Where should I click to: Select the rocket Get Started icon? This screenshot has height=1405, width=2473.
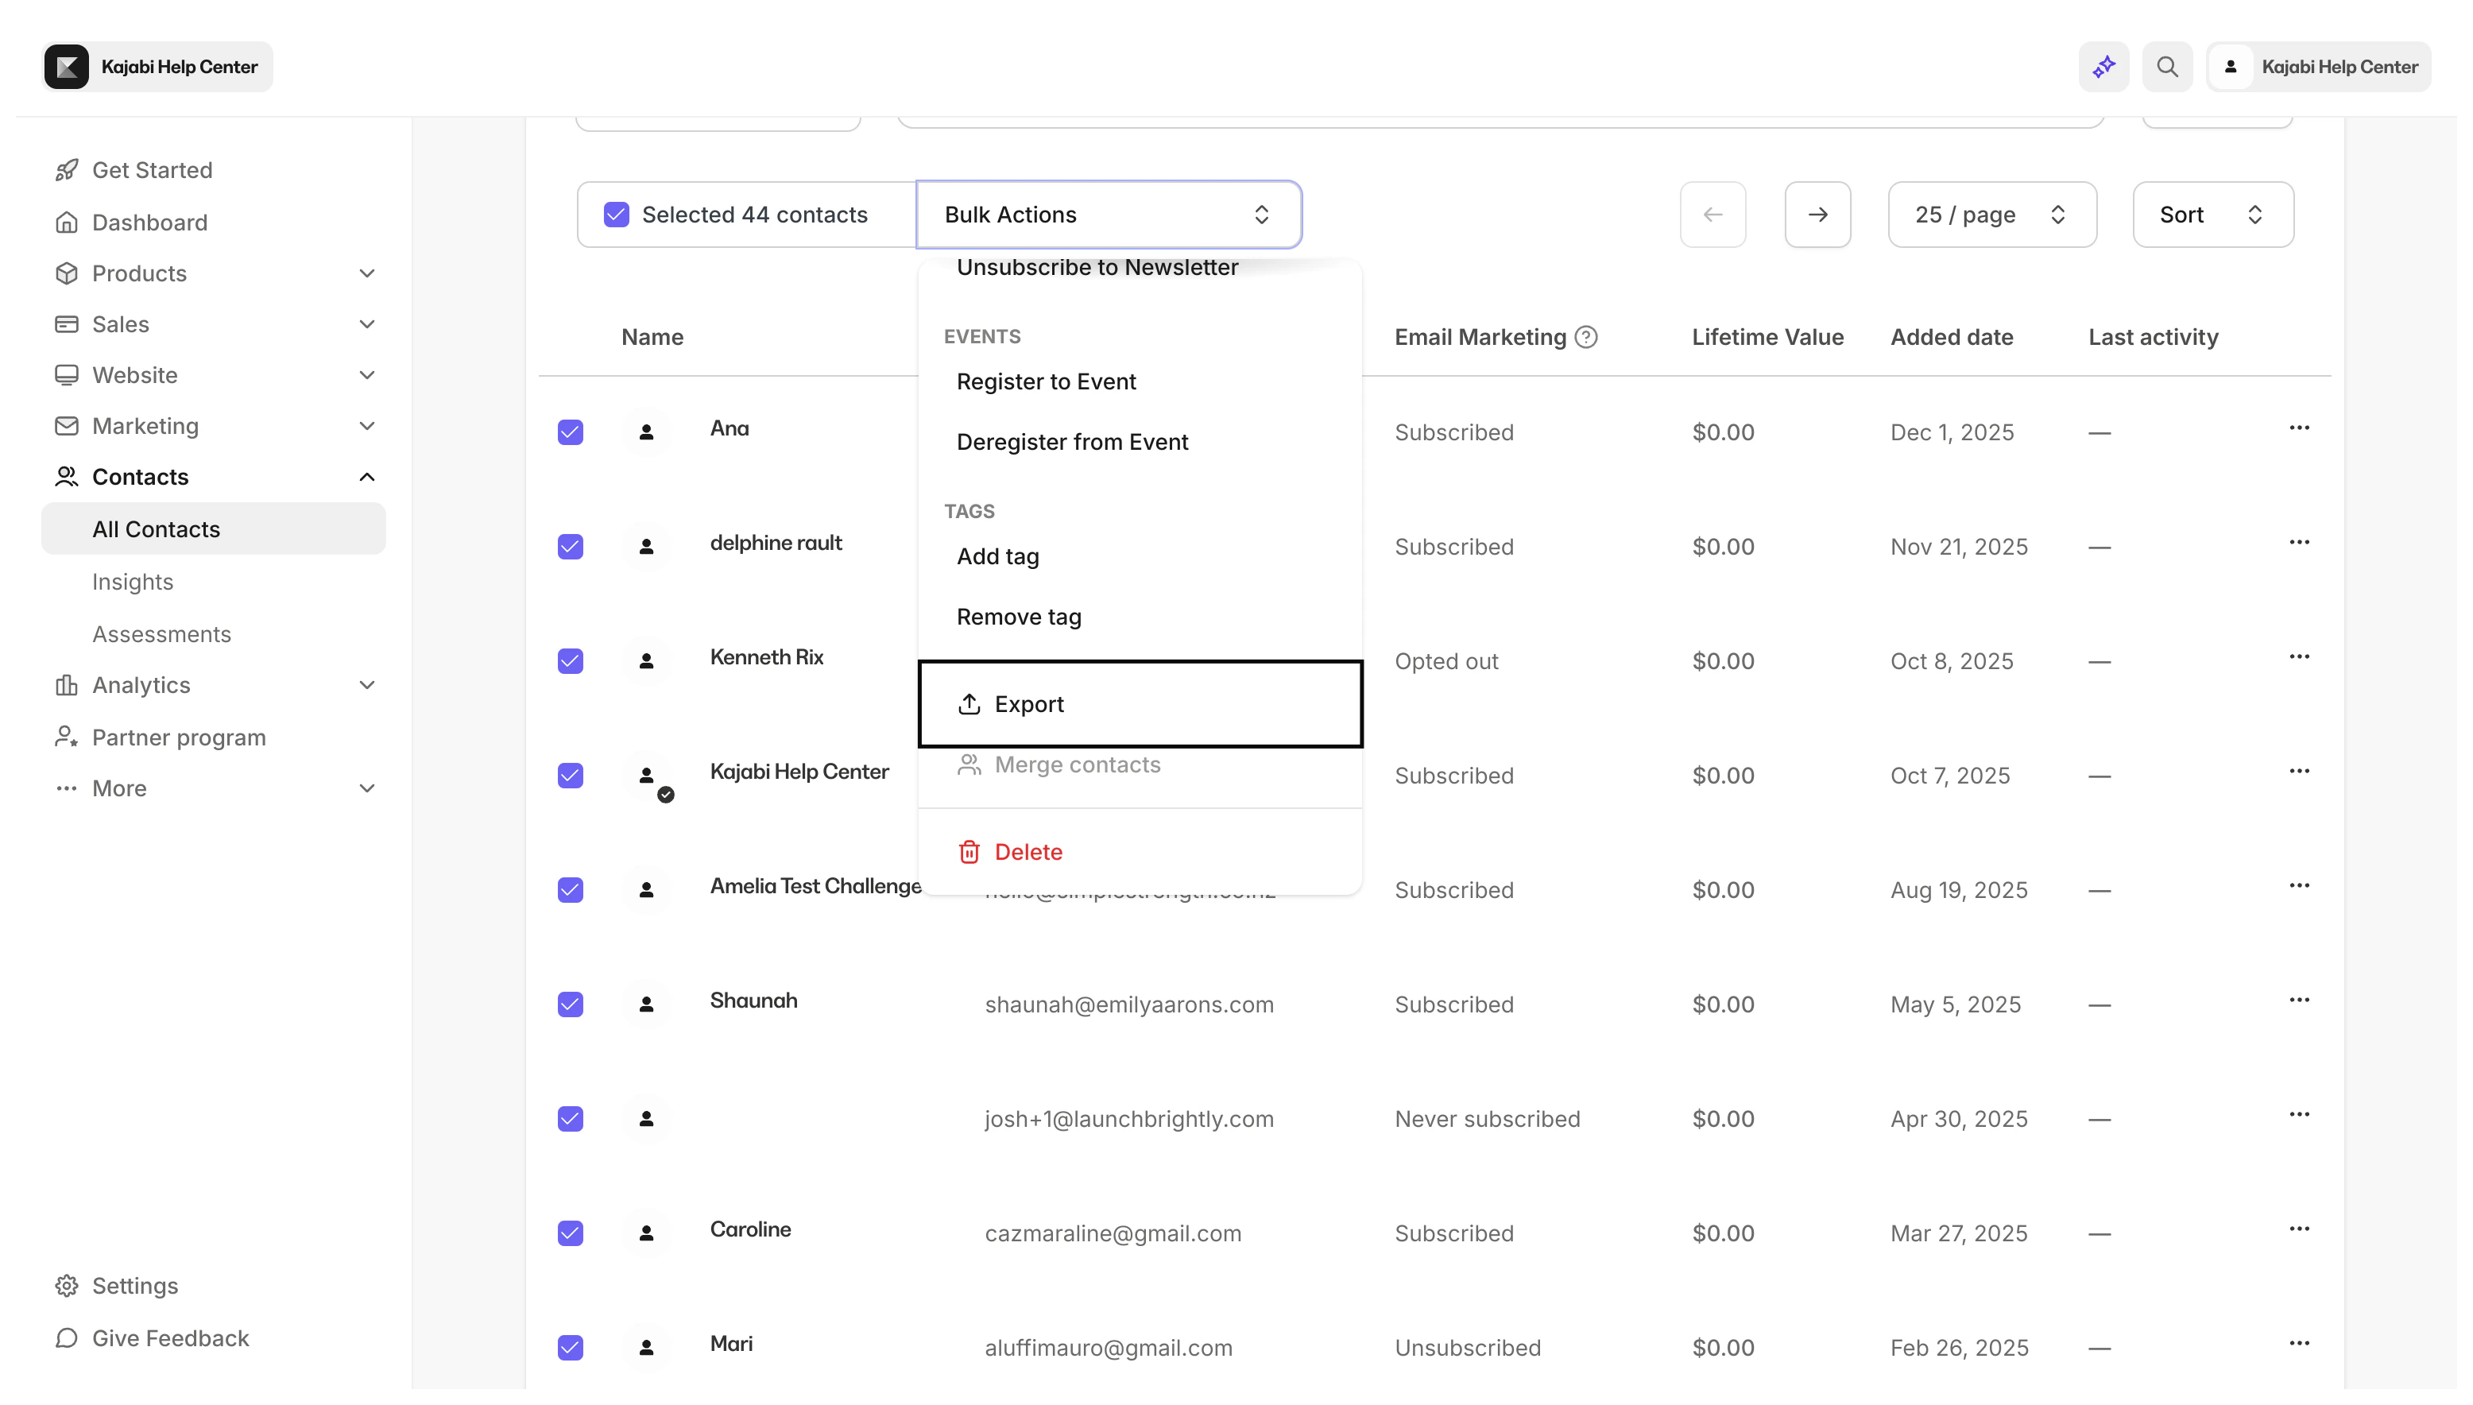[66, 168]
